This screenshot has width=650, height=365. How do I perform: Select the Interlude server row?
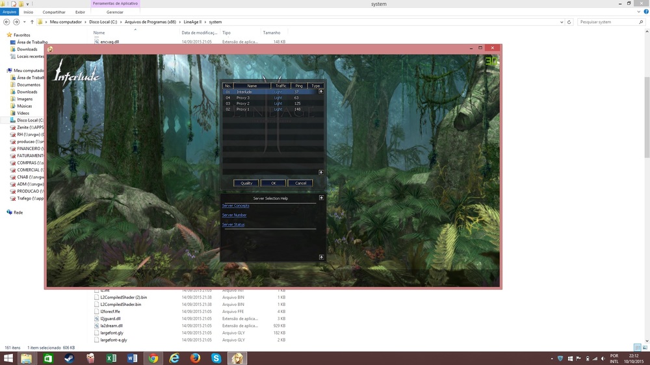tap(260, 92)
